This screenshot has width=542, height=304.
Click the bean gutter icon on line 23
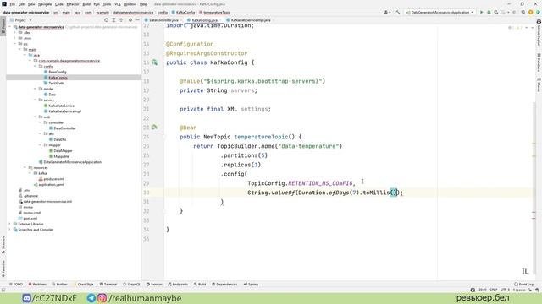[x=154, y=128]
